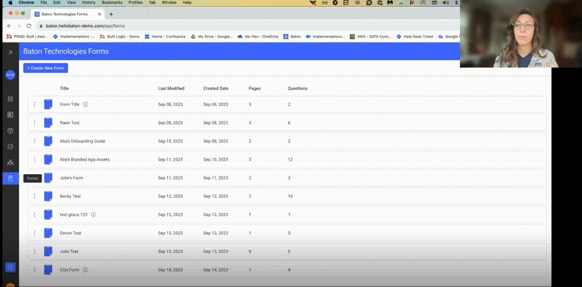This screenshot has width=582, height=287.
Task: Click the Pages column header
Action: (x=254, y=89)
